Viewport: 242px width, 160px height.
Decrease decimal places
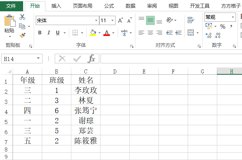click(217, 36)
